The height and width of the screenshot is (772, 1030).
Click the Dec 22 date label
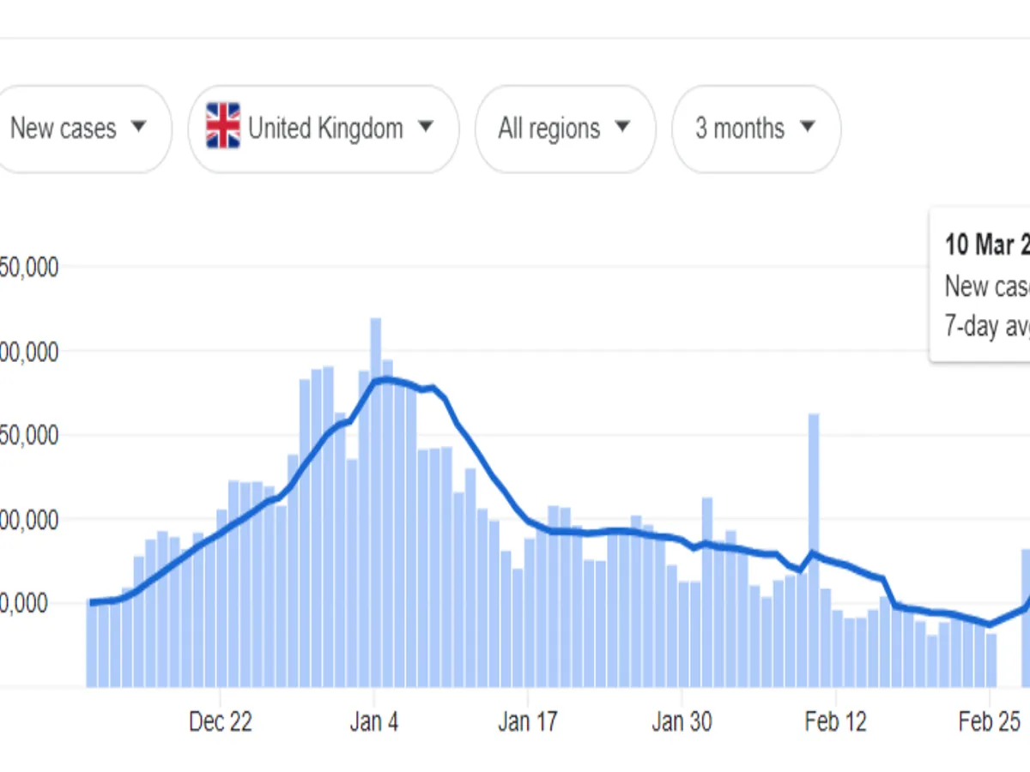coord(221,722)
